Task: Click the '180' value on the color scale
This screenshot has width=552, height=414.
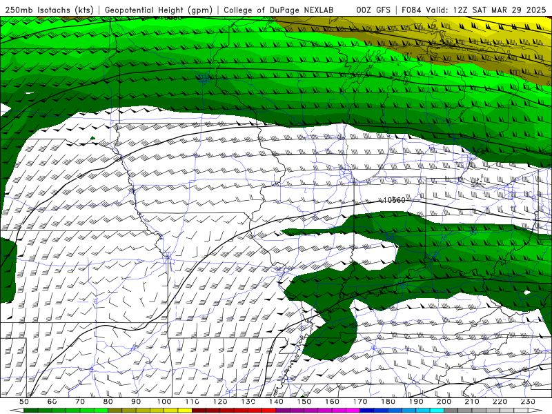Action: [x=388, y=402]
